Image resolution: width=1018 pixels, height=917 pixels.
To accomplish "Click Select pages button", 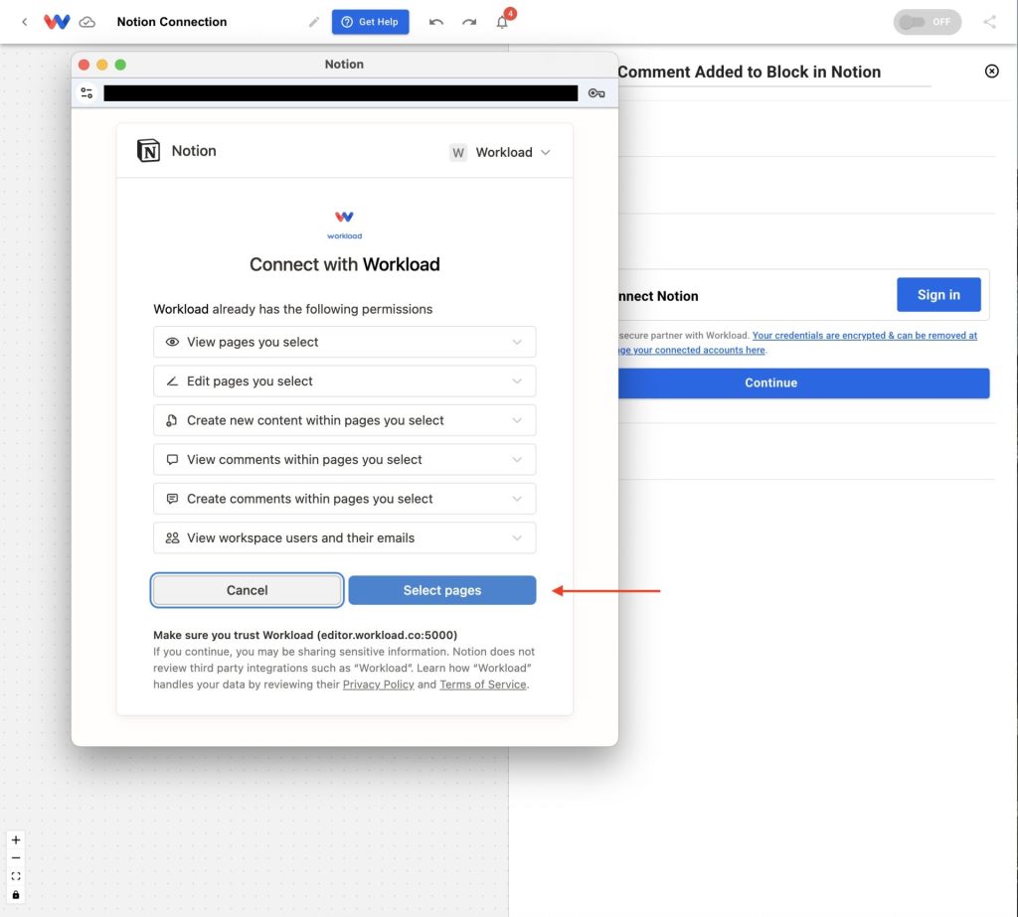I will 442,590.
